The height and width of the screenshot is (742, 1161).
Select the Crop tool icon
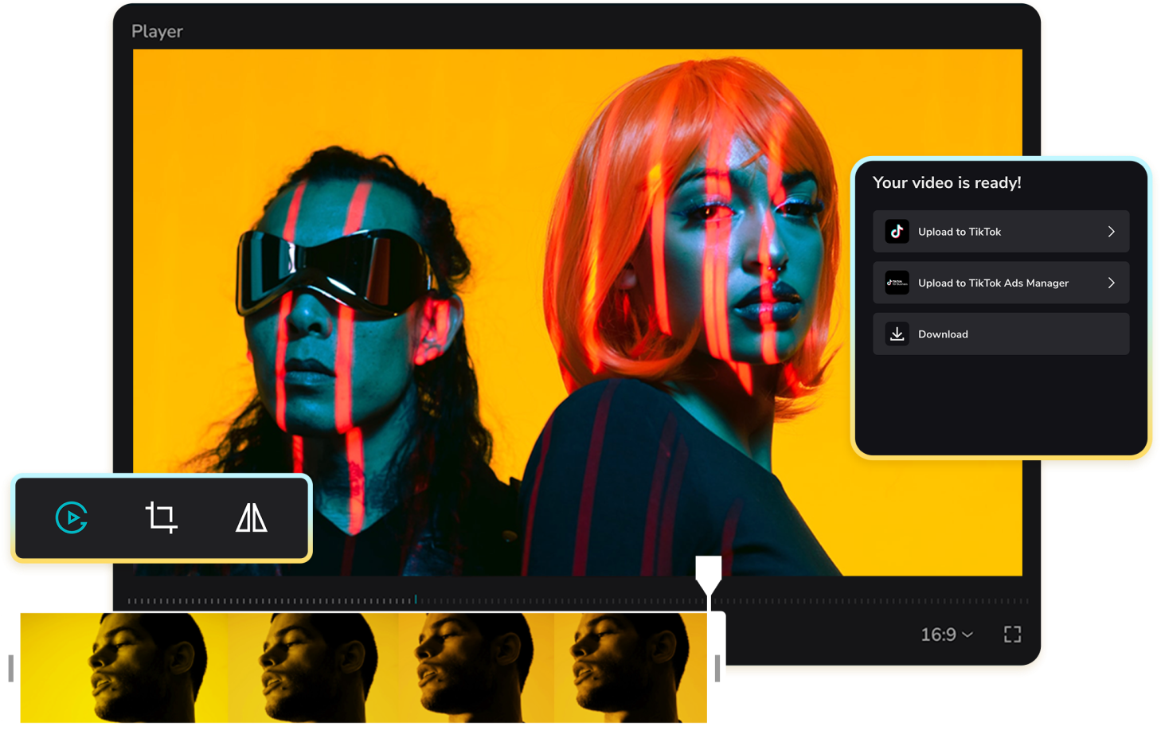(x=161, y=517)
